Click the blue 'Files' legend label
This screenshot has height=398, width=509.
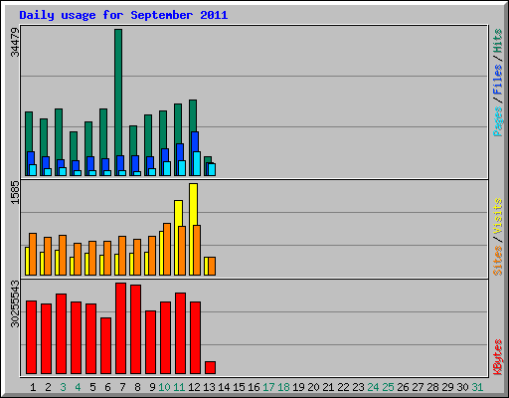tap(498, 79)
